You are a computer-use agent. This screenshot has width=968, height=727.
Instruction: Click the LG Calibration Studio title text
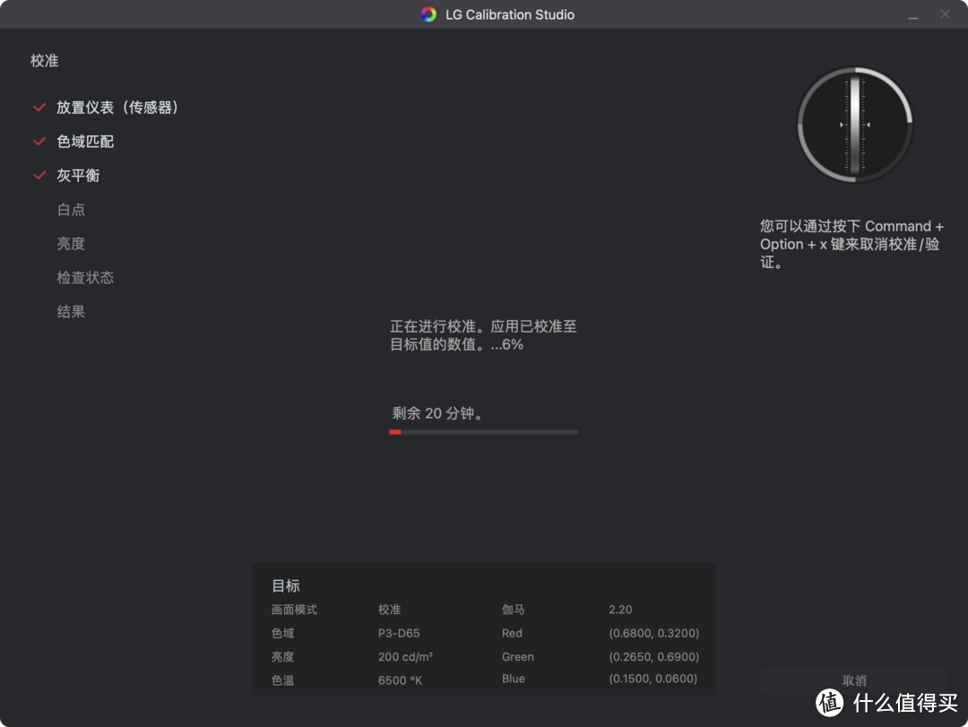pyautogui.click(x=510, y=15)
